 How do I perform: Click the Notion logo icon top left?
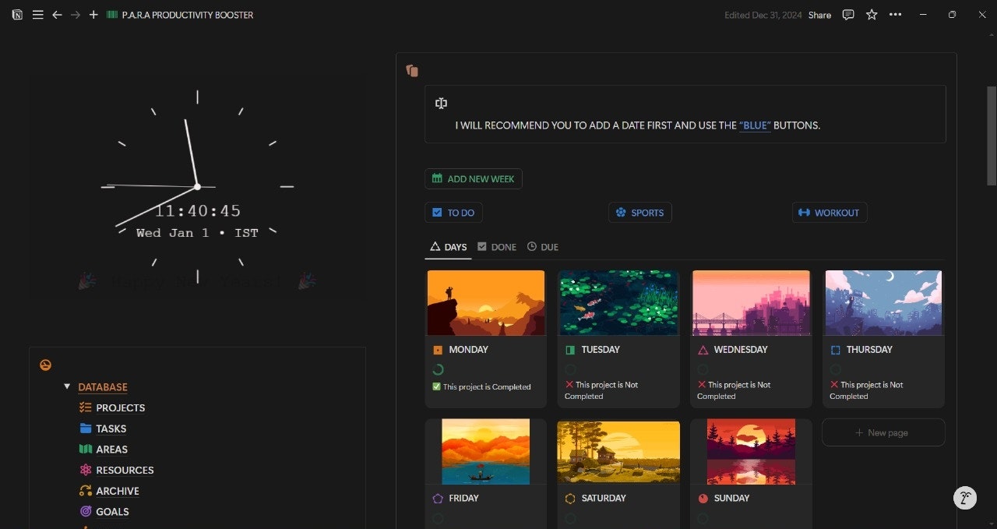click(x=16, y=14)
